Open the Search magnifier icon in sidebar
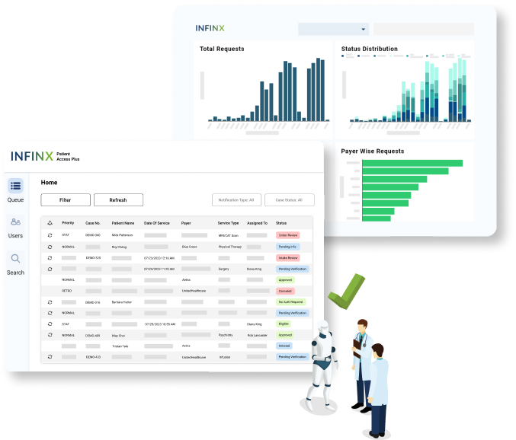516x440 pixels. [x=15, y=258]
